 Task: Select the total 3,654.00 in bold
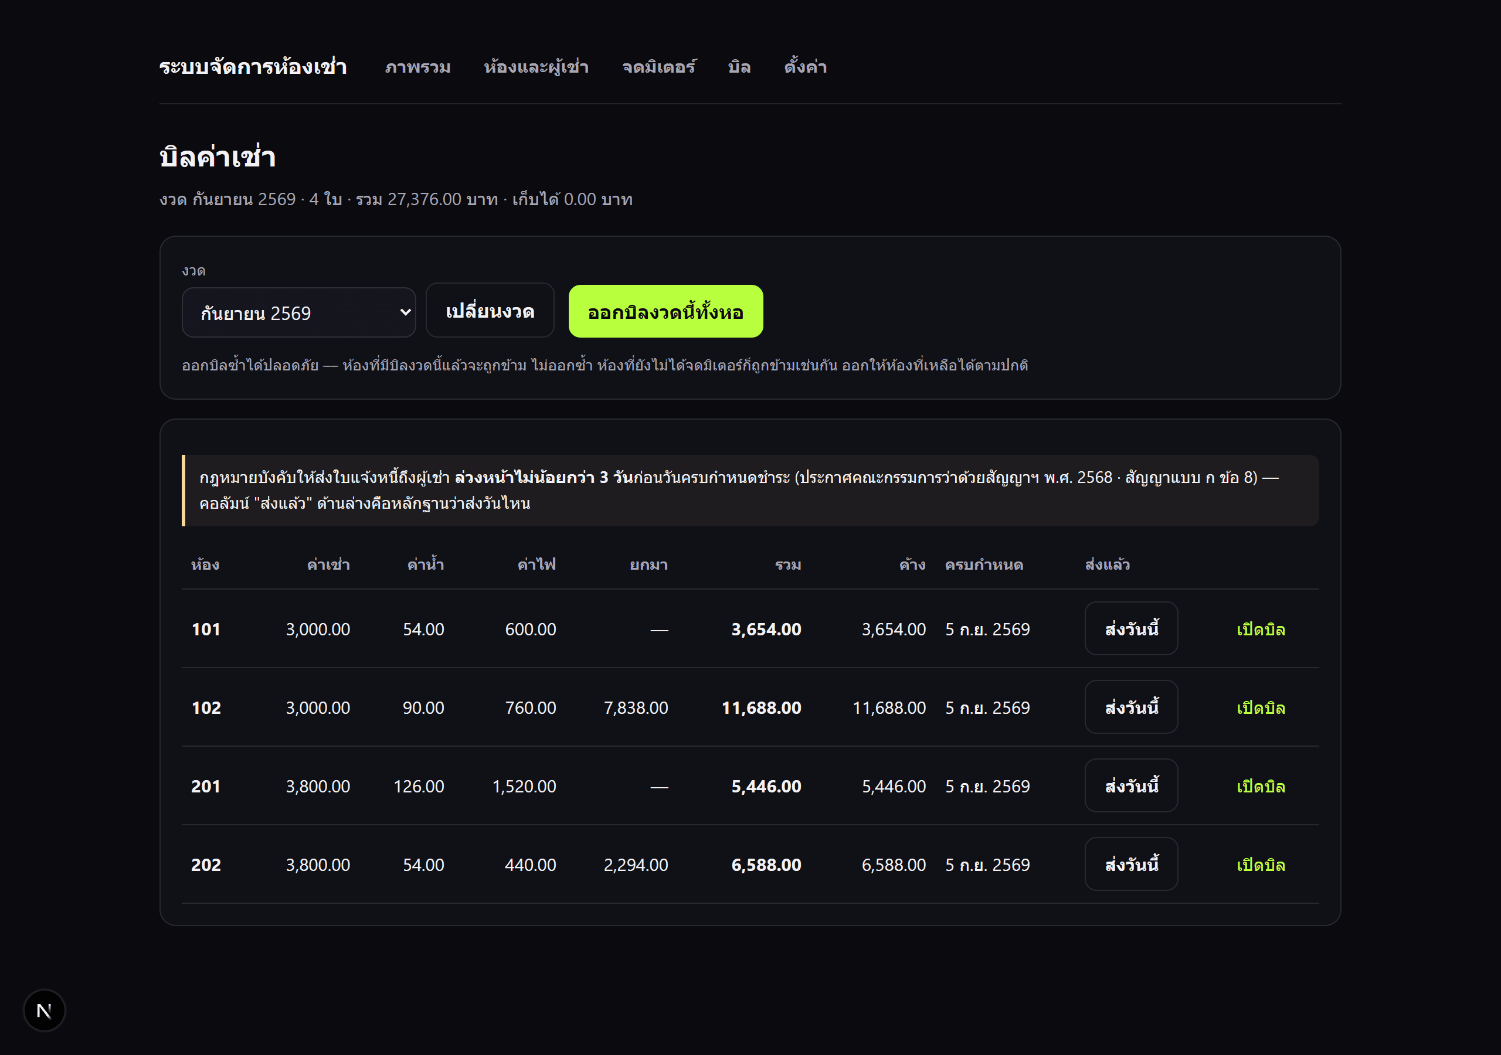click(766, 629)
